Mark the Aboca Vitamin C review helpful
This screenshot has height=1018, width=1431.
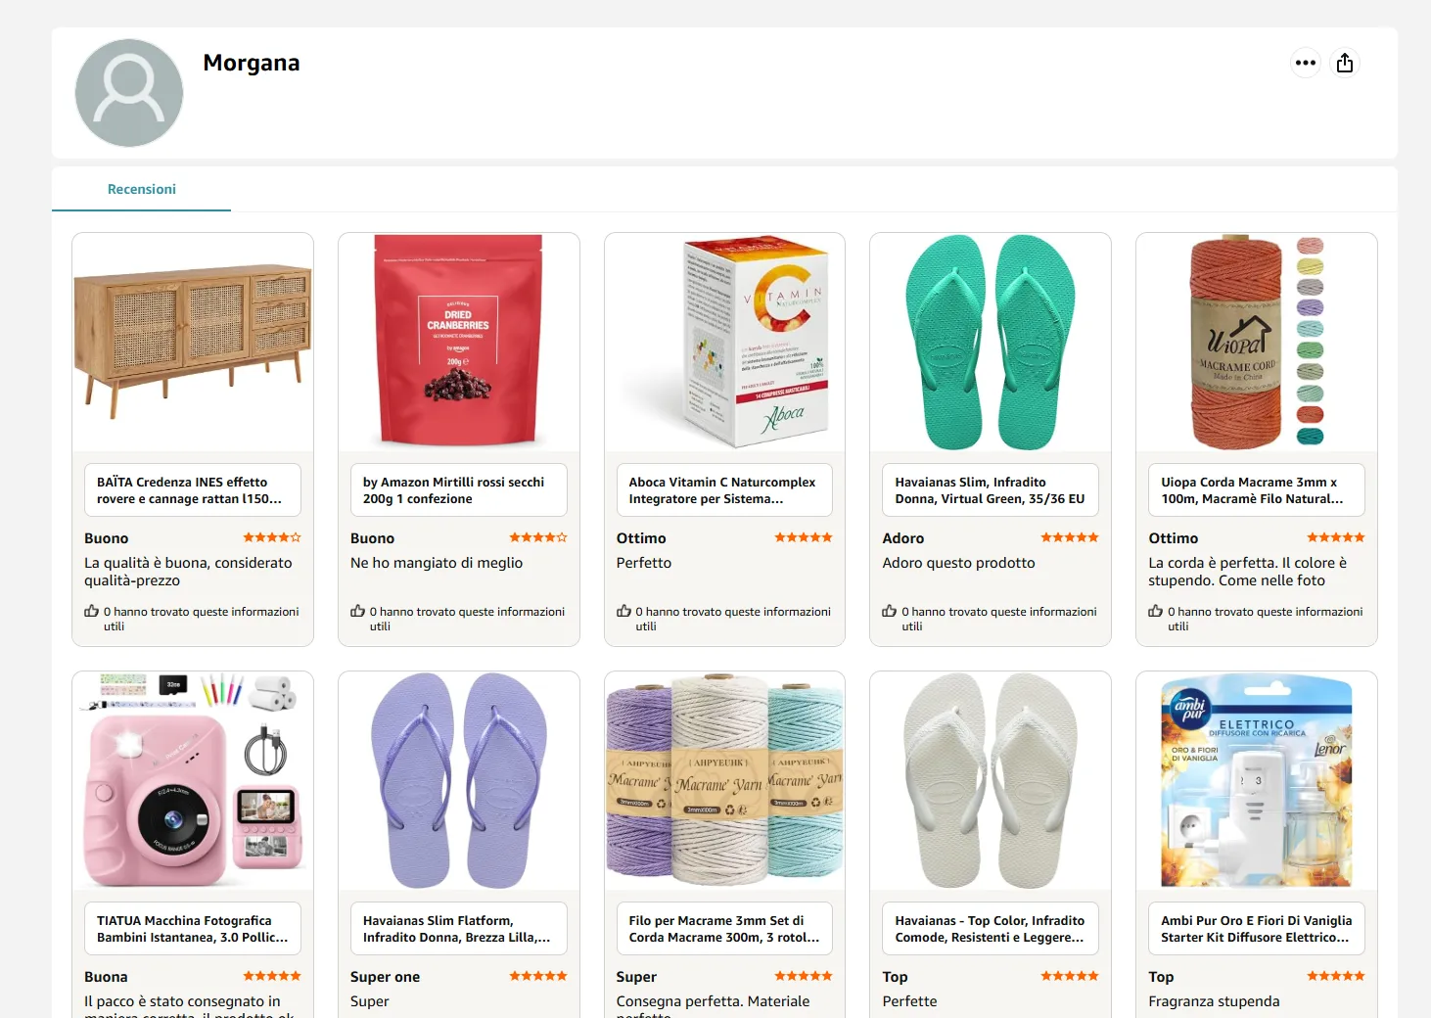(624, 612)
